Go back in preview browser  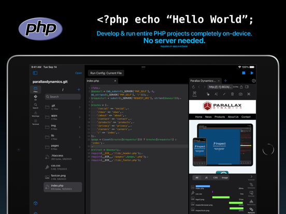pos(199,87)
